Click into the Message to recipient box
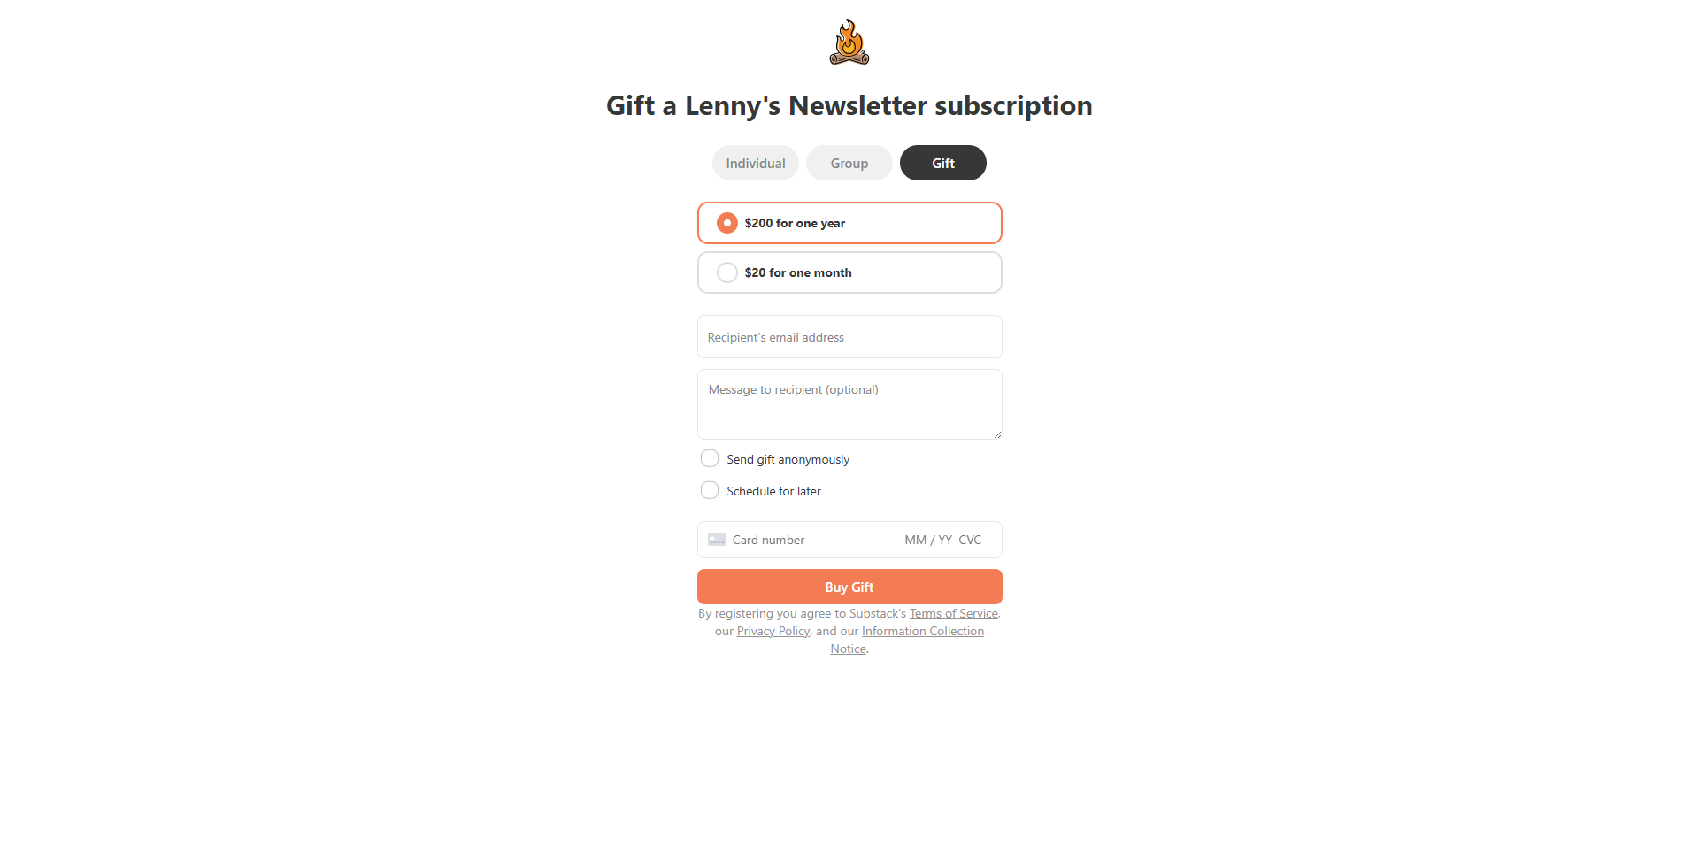1699x852 pixels. pos(849,404)
